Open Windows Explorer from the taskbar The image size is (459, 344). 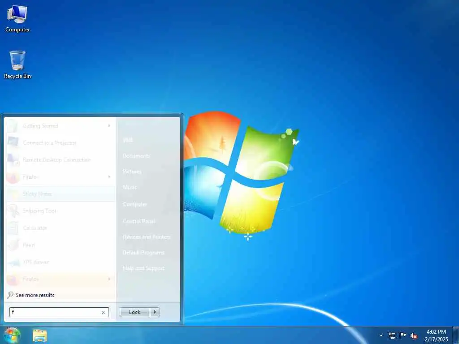pyautogui.click(x=40, y=336)
